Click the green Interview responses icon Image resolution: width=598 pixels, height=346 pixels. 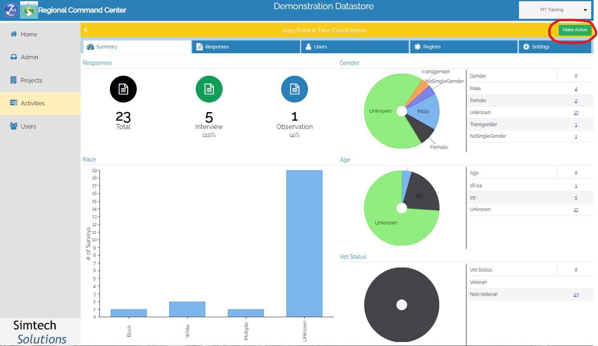[209, 89]
